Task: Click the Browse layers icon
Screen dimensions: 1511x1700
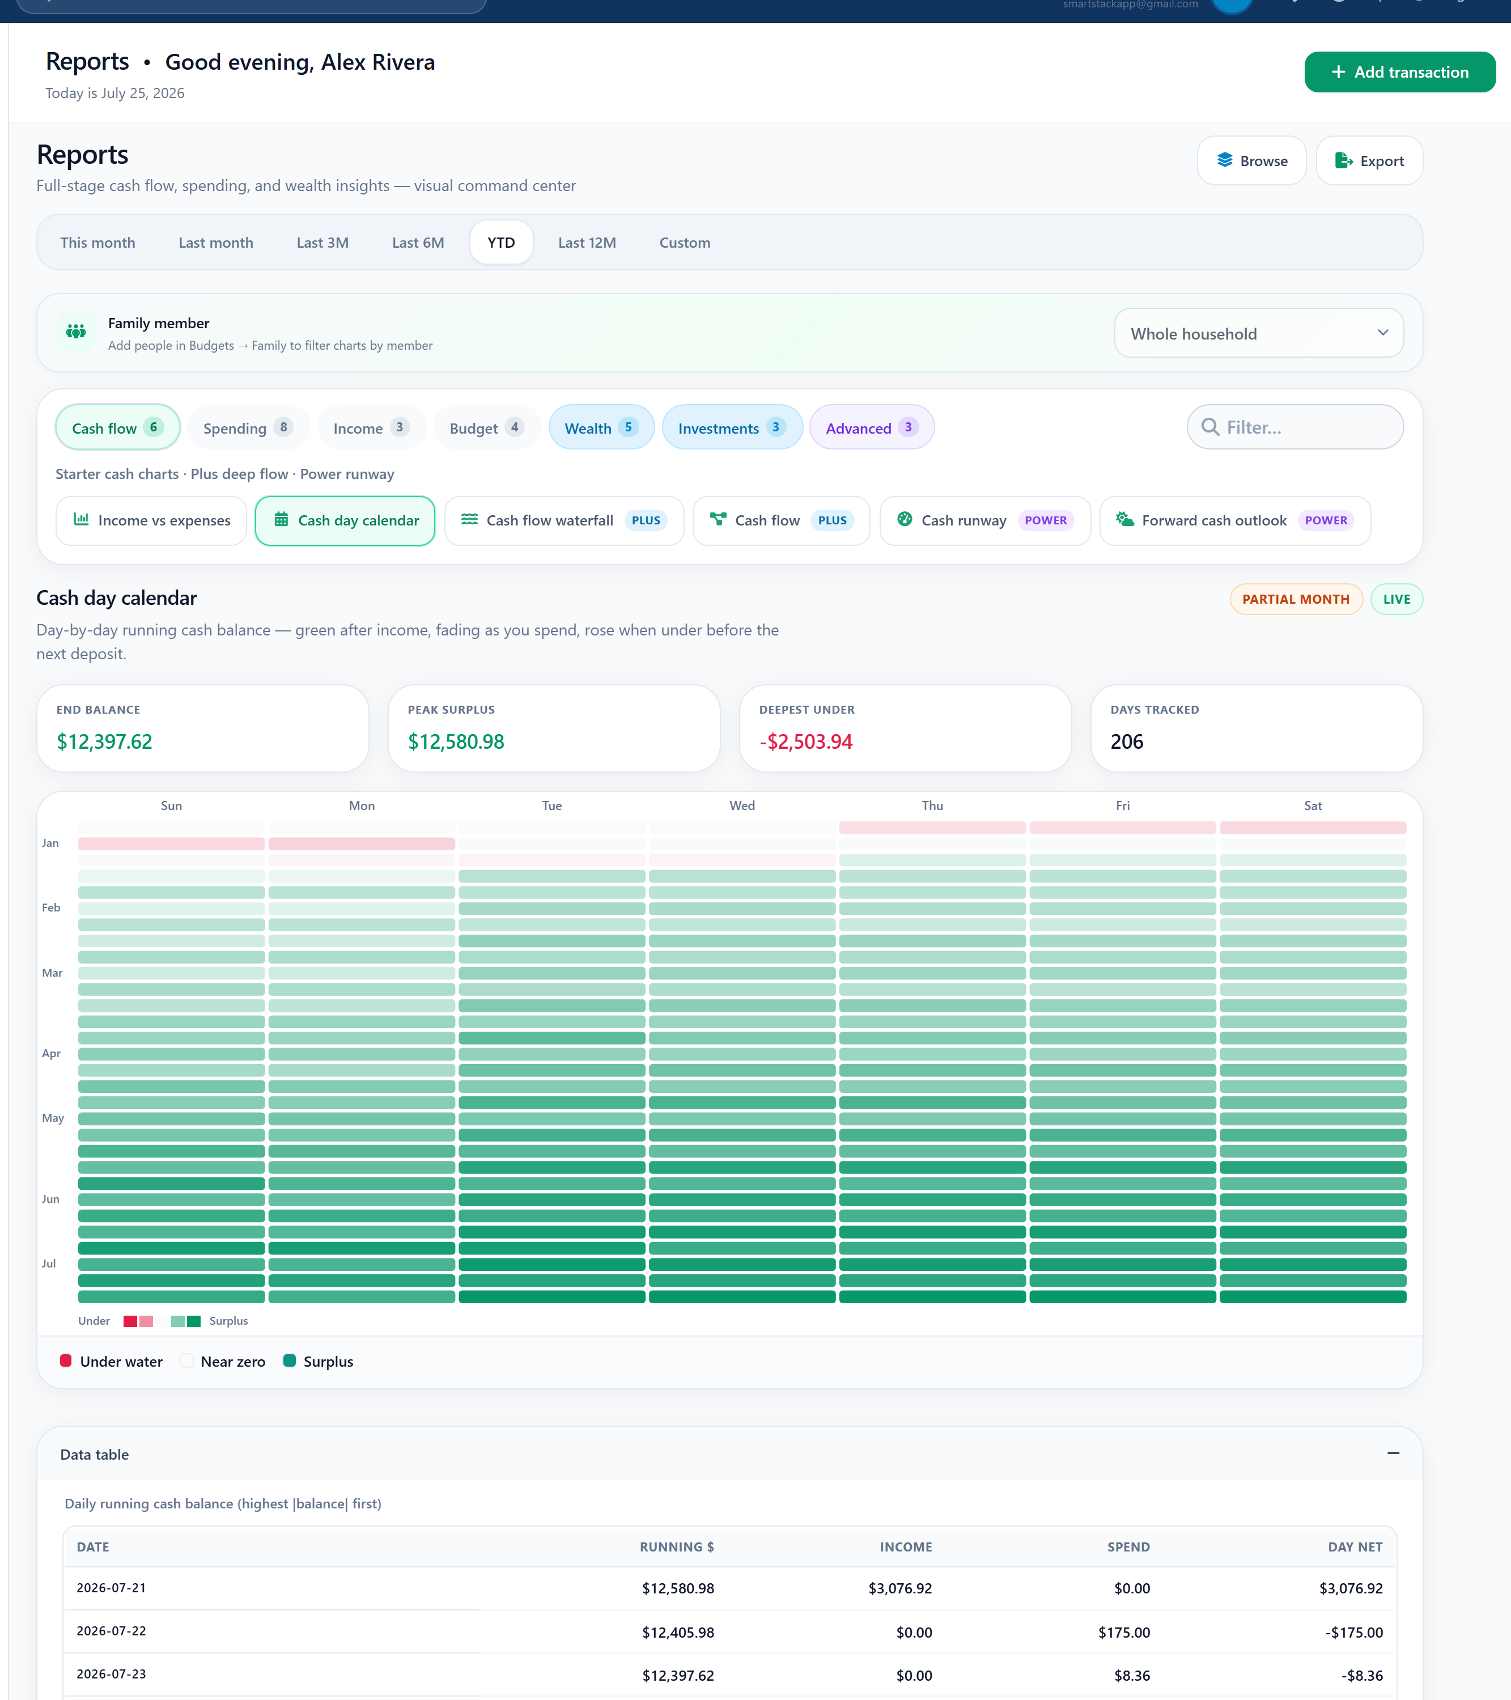Action: click(1224, 160)
